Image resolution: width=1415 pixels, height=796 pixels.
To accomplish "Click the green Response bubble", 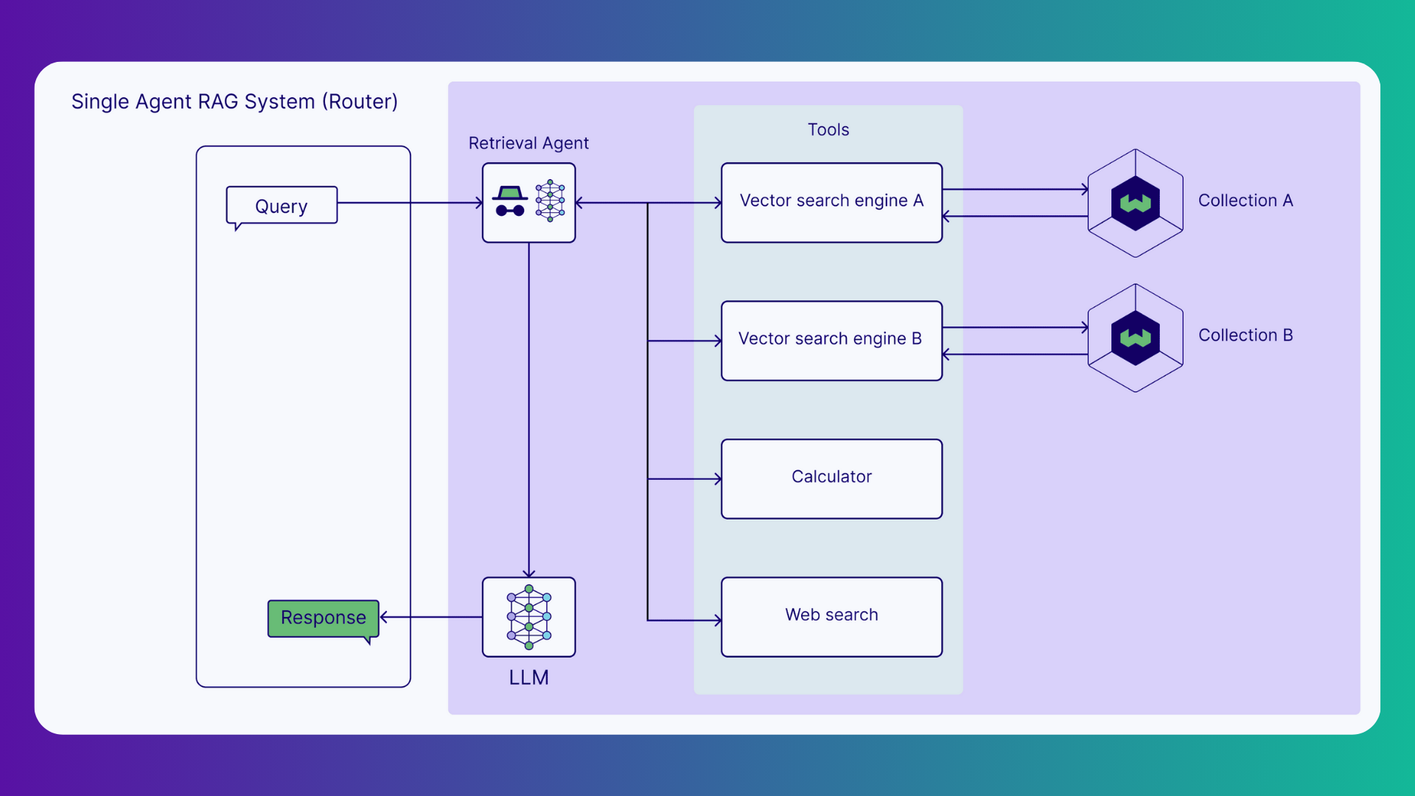I will [x=323, y=618].
